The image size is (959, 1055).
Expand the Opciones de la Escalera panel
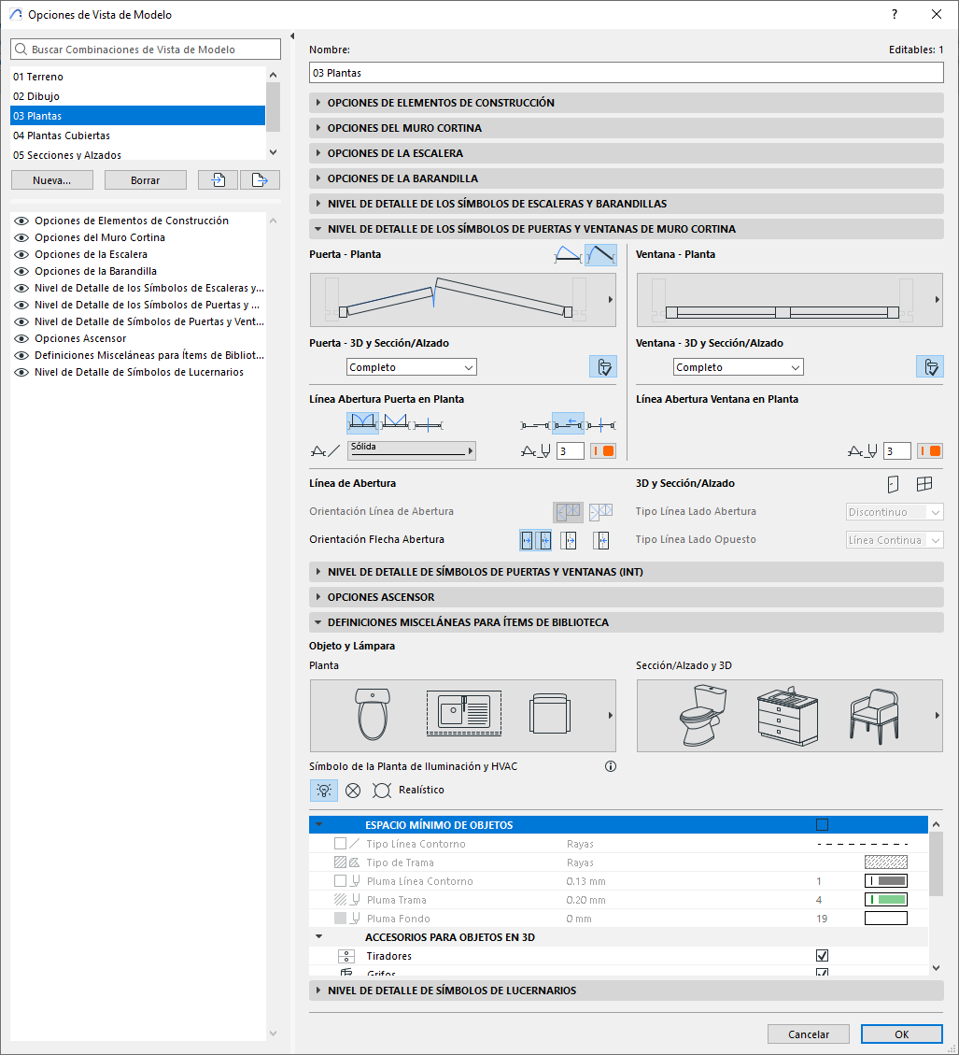coord(626,153)
